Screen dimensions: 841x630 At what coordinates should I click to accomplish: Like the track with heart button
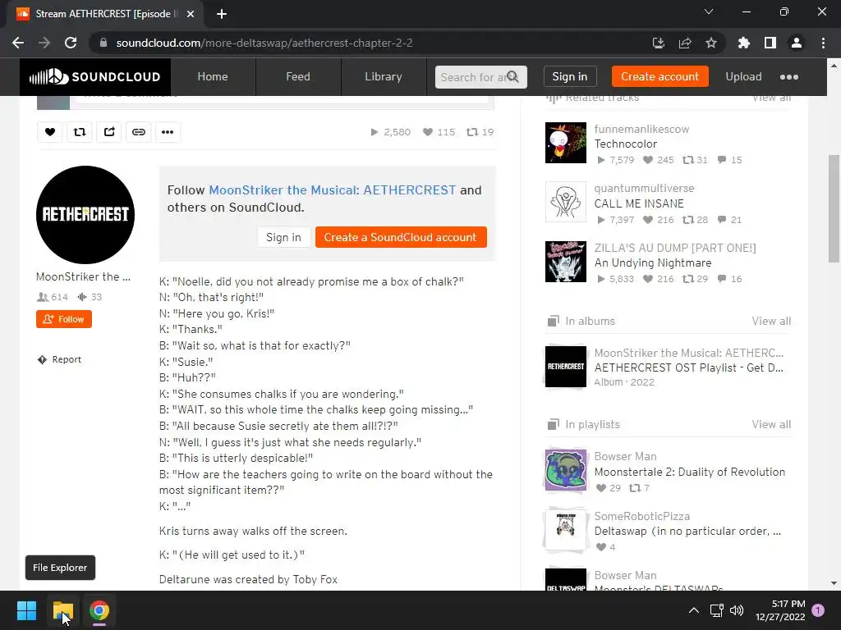(x=50, y=132)
